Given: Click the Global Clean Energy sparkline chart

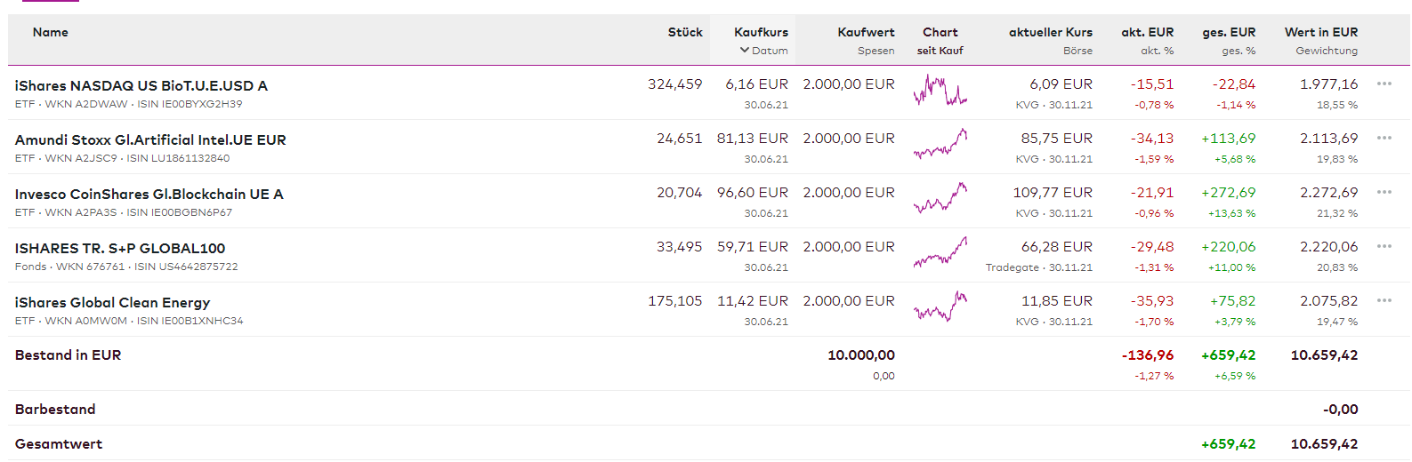Looking at the screenshot, I should click(940, 307).
